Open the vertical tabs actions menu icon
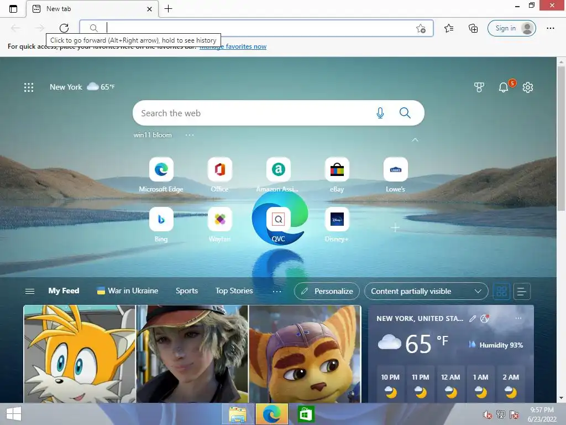This screenshot has height=425, width=566. [13, 9]
